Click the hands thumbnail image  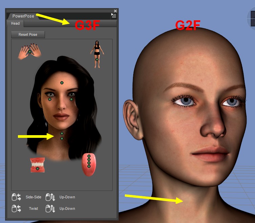(30, 51)
